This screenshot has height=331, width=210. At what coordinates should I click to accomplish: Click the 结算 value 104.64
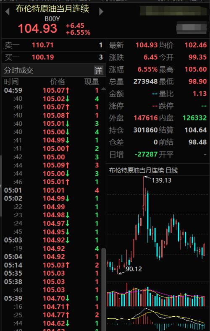coord(196,130)
